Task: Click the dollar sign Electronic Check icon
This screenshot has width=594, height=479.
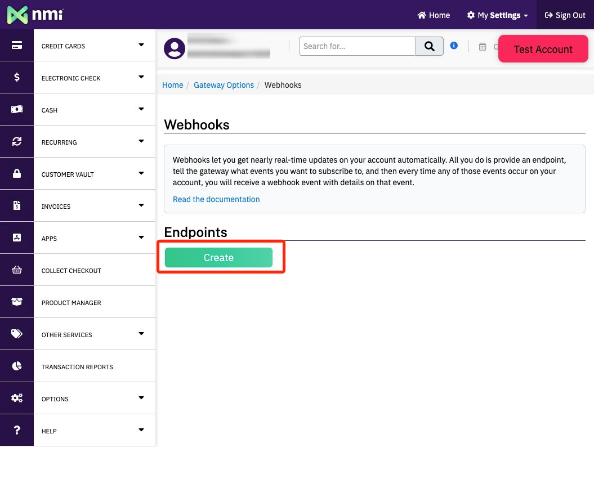Action: pos(17,77)
